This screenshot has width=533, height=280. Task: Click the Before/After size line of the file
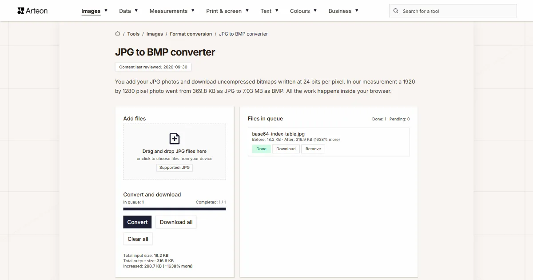click(x=296, y=140)
